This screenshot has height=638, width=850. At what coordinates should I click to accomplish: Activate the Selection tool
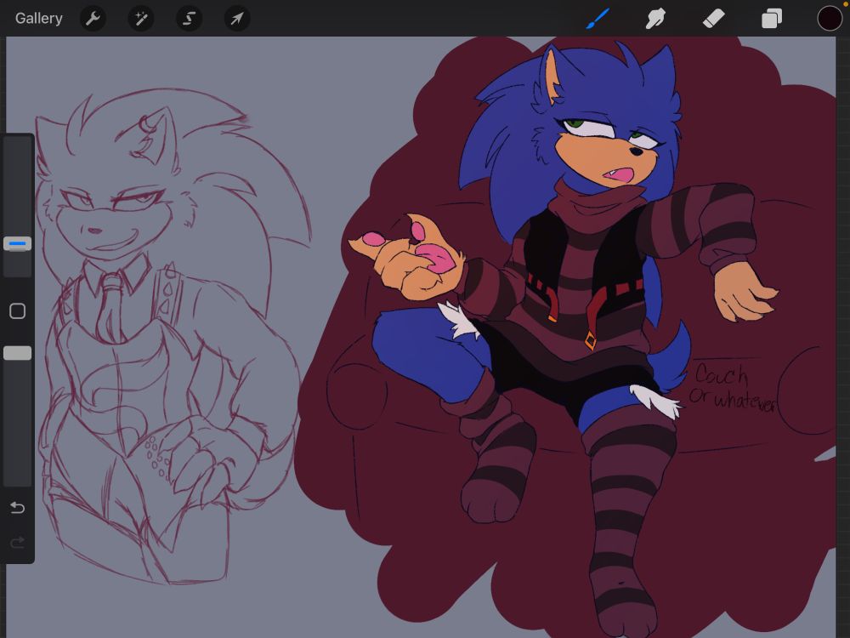[x=190, y=19]
